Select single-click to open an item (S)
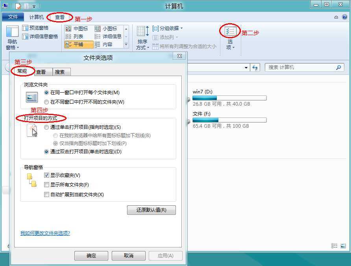The height and width of the screenshot is (266, 351). (82, 127)
